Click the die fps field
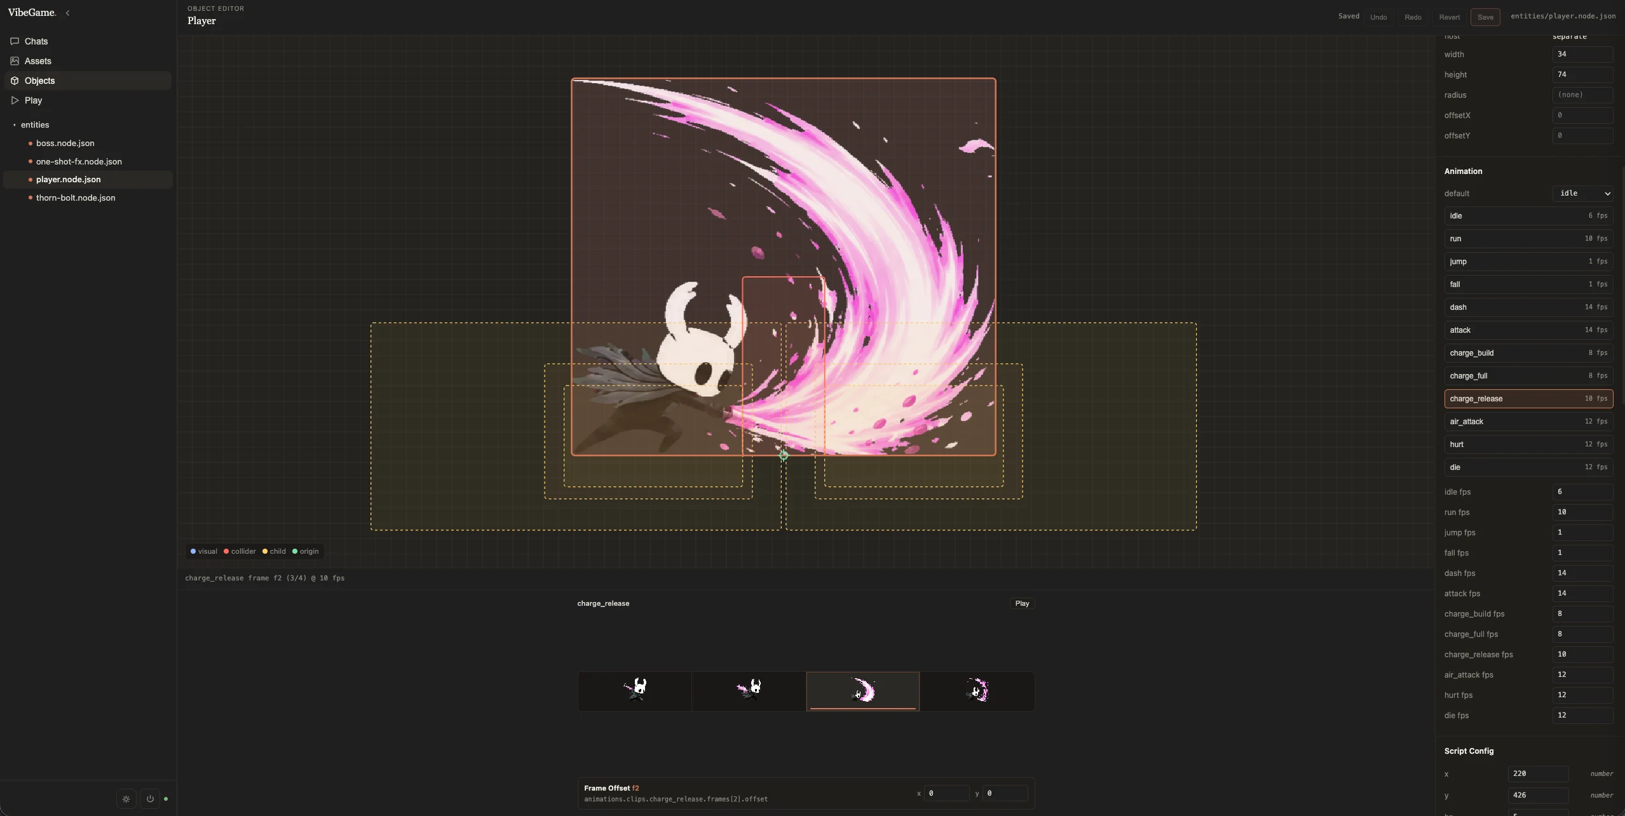Screen dimensions: 1625x816 coord(1582,716)
